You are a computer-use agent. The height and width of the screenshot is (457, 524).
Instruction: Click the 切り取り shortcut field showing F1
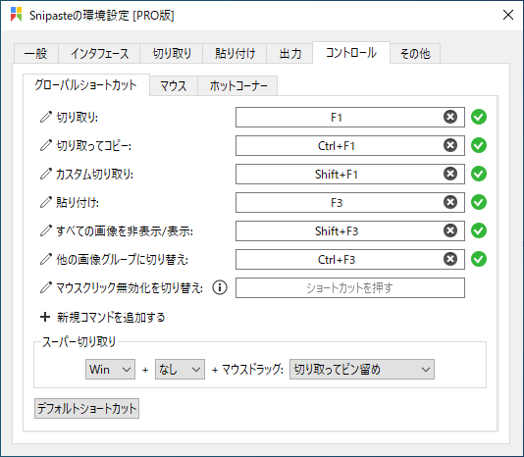350,118
